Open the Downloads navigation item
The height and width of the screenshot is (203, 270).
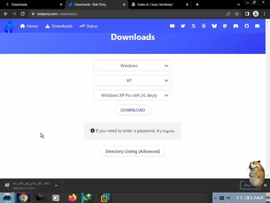[59, 26]
